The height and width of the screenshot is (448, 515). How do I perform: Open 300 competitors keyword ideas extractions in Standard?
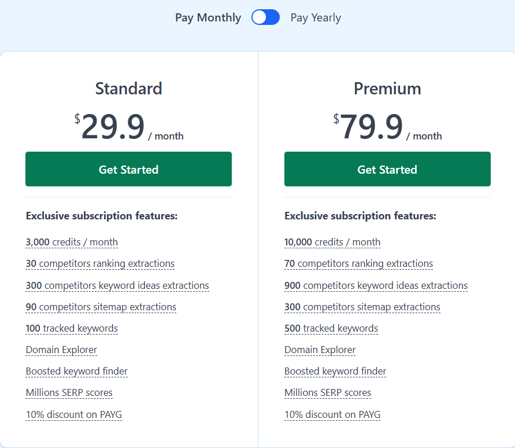[117, 285]
